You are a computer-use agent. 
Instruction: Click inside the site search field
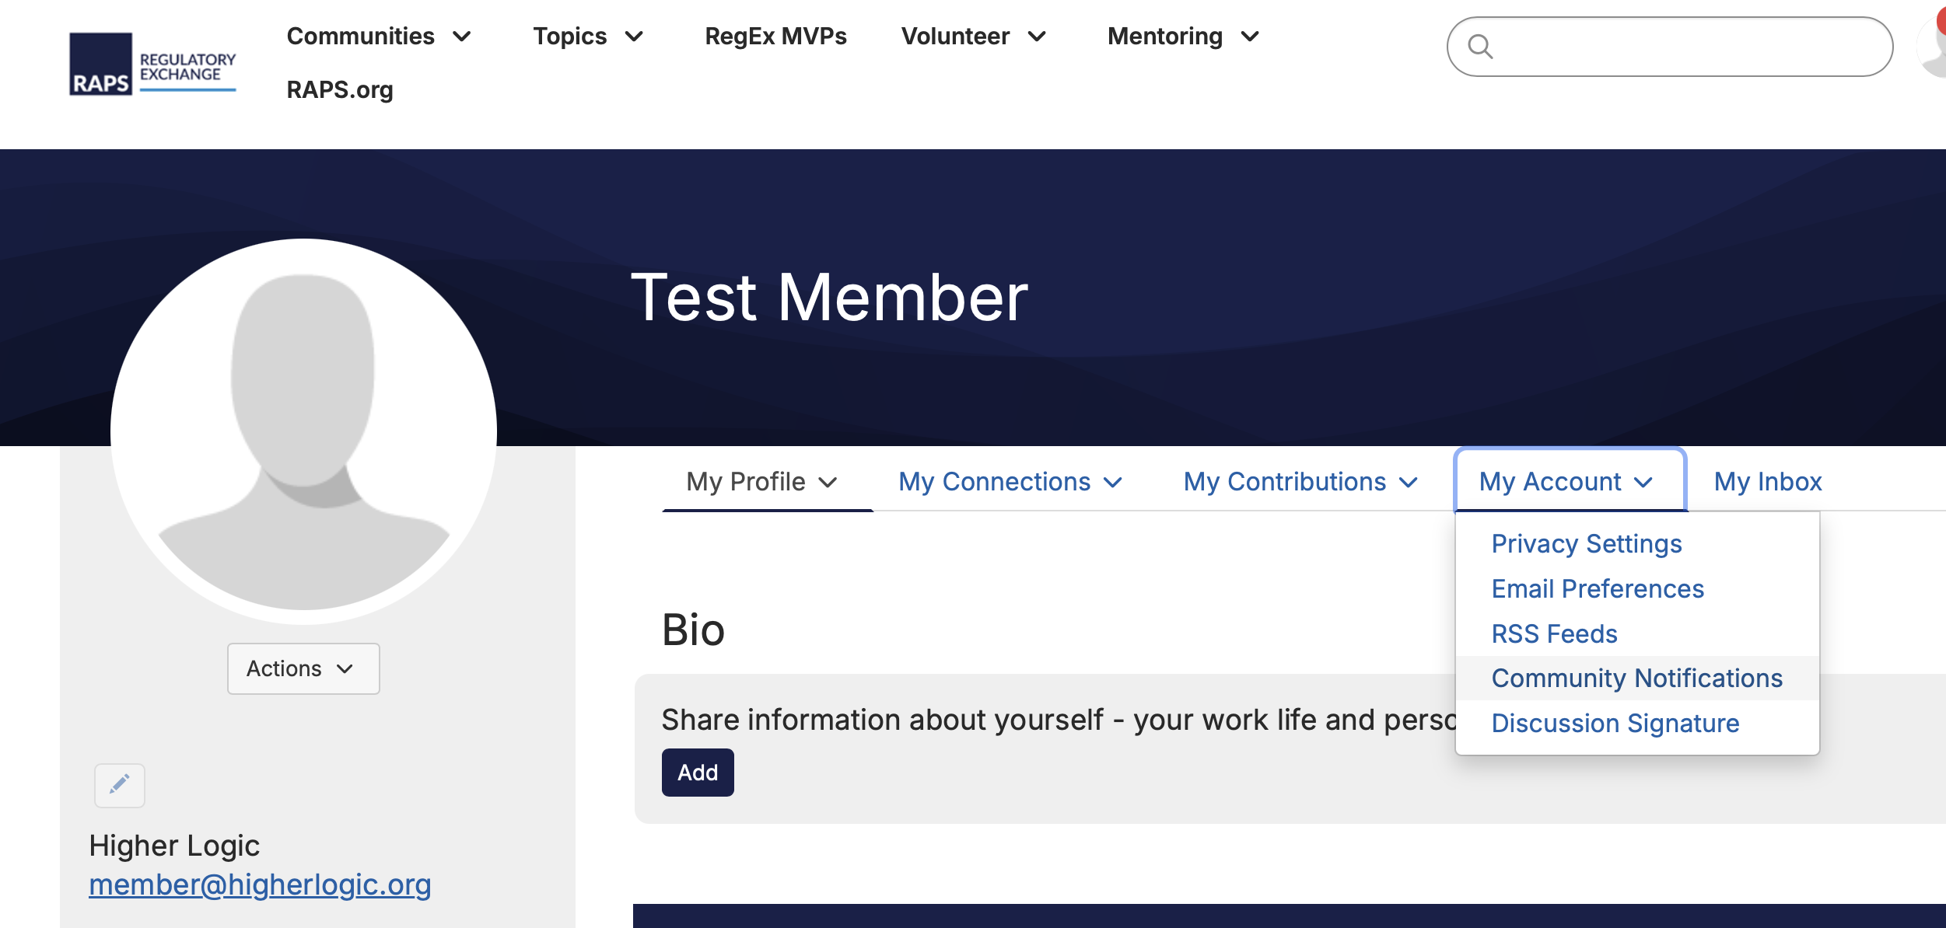[x=1688, y=47]
